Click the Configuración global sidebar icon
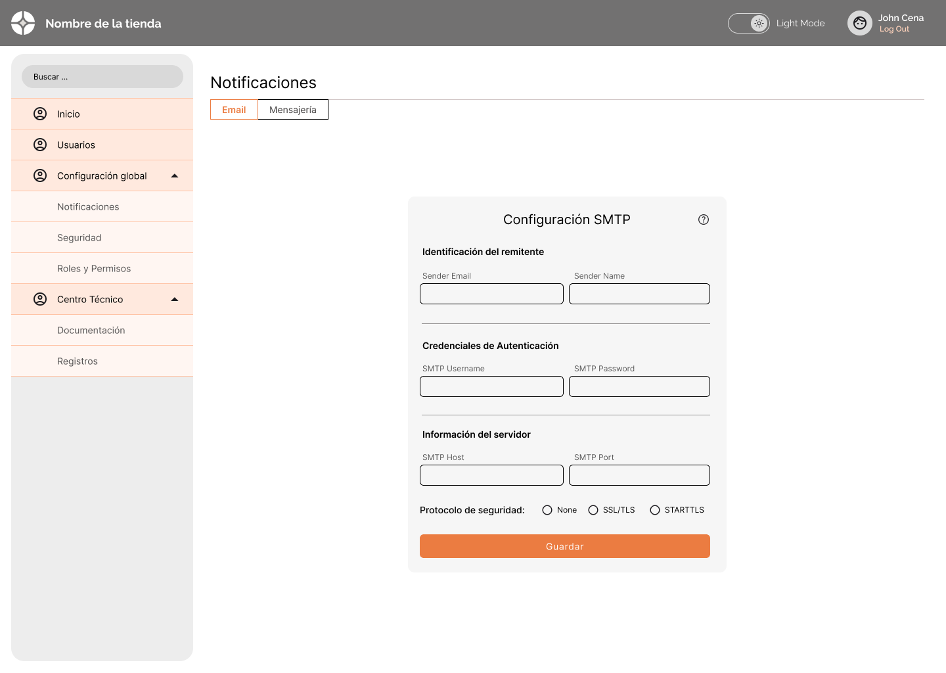Viewport: 946px width, 673px height. click(40, 175)
